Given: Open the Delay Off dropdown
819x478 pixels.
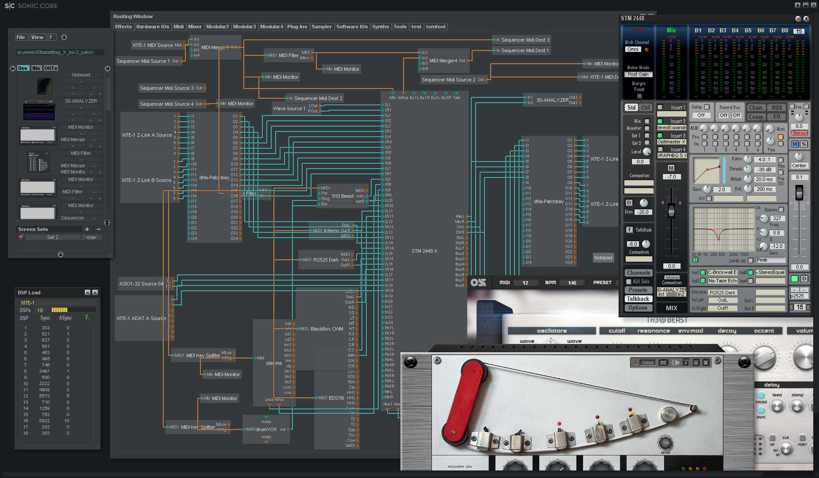Looking at the screenshot, I should tap(701, 115).
